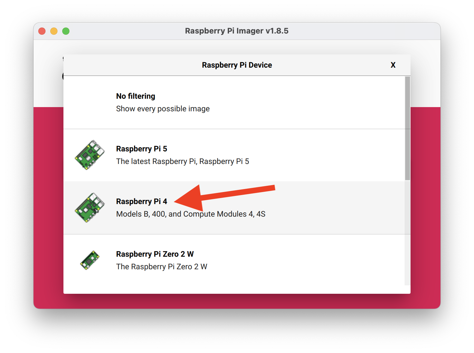Click the Raspberry Pi 5 board icon
The image size is (474, 353).
(90, 155)
